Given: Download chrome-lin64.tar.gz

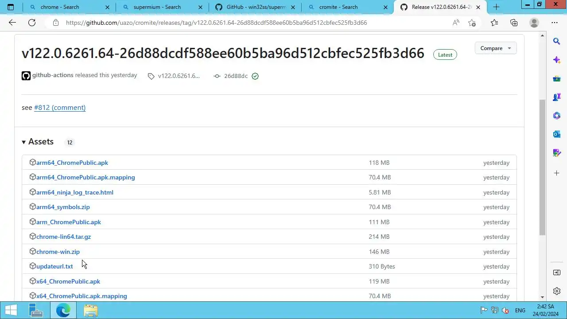Looking at the screenshot, I should click(63, 237).
